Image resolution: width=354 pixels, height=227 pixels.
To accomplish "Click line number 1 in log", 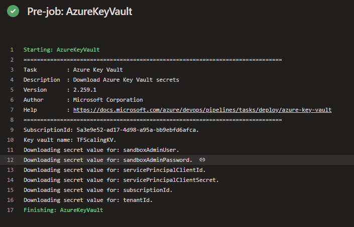I will click(12, 50).
